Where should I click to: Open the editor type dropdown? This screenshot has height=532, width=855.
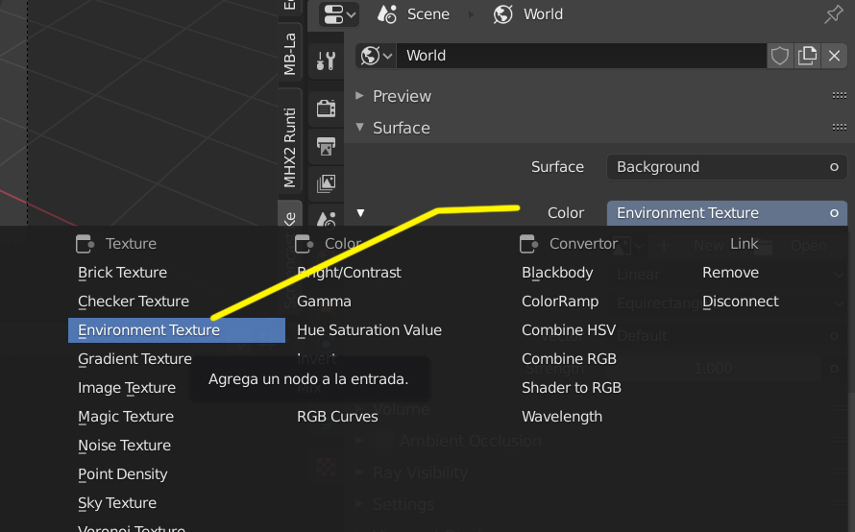click(x=339, y=14)
